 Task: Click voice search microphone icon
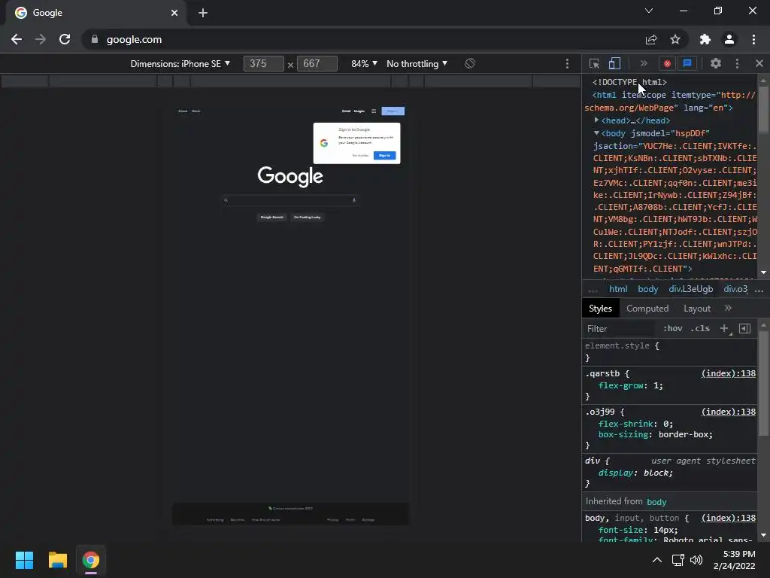353,200
